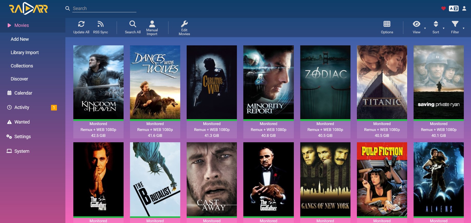Open Zodiac movie poster
Viewport: 471px width, 223px height.
coord(325,82)
